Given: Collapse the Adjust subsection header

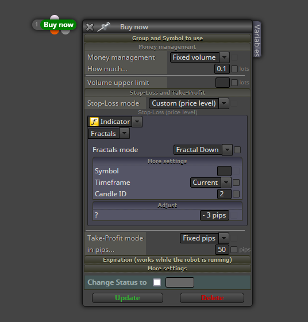Looking at the screenshot, I should (167, 205).
